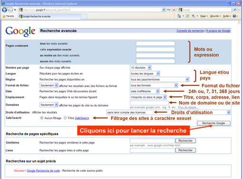Open the 'n'importe où dans la page' dropdown
243x179 pixels.
148,97
